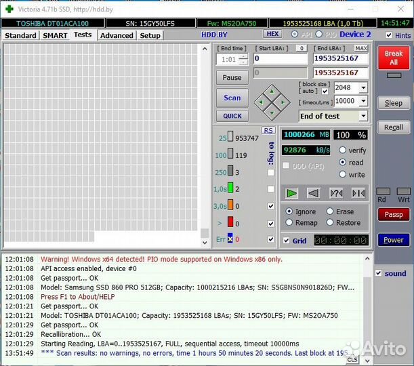414x366 pixels.
Task: Open the End of test dropdown
Action: (363, 116)
